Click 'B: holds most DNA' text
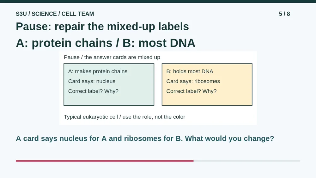This screenshot has height=178, width=316. click(190, 71)
